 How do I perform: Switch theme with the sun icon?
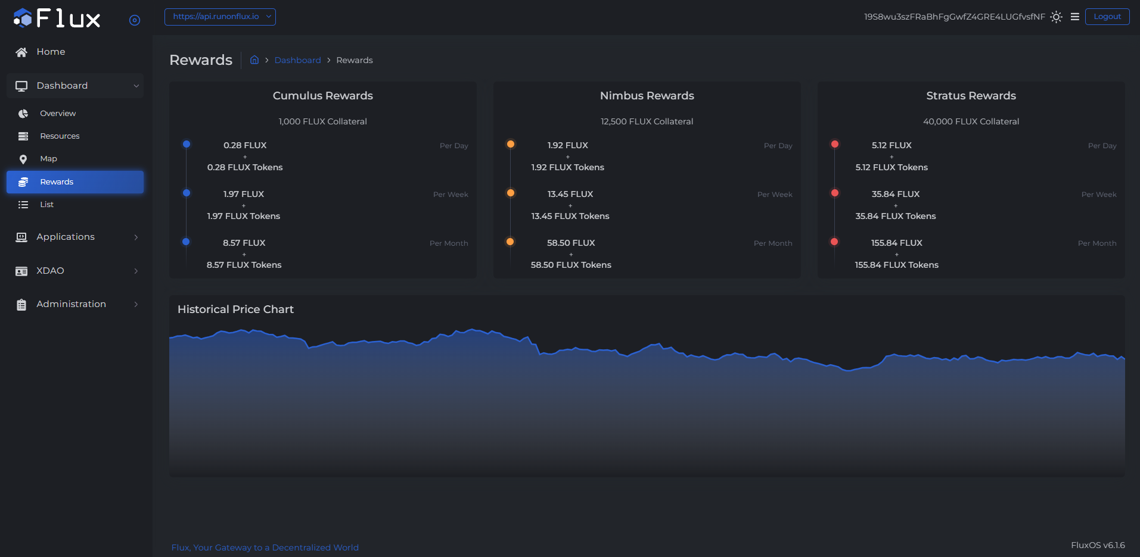1056,17
